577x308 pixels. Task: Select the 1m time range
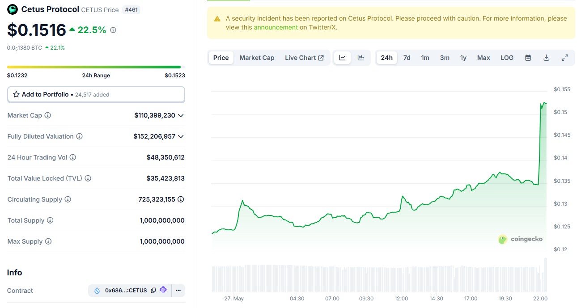[425, 58]
